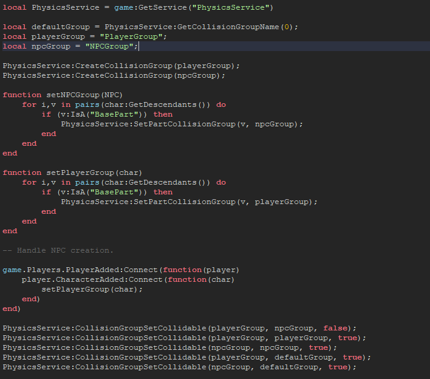Click the function setNPCGroup(NPC) header
The image size is (430, 379).
click(x=63, y=95)
